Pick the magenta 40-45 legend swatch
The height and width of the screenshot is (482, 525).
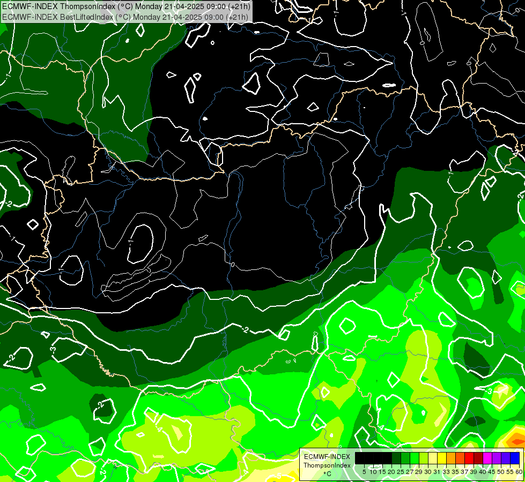tap(487, 458)
